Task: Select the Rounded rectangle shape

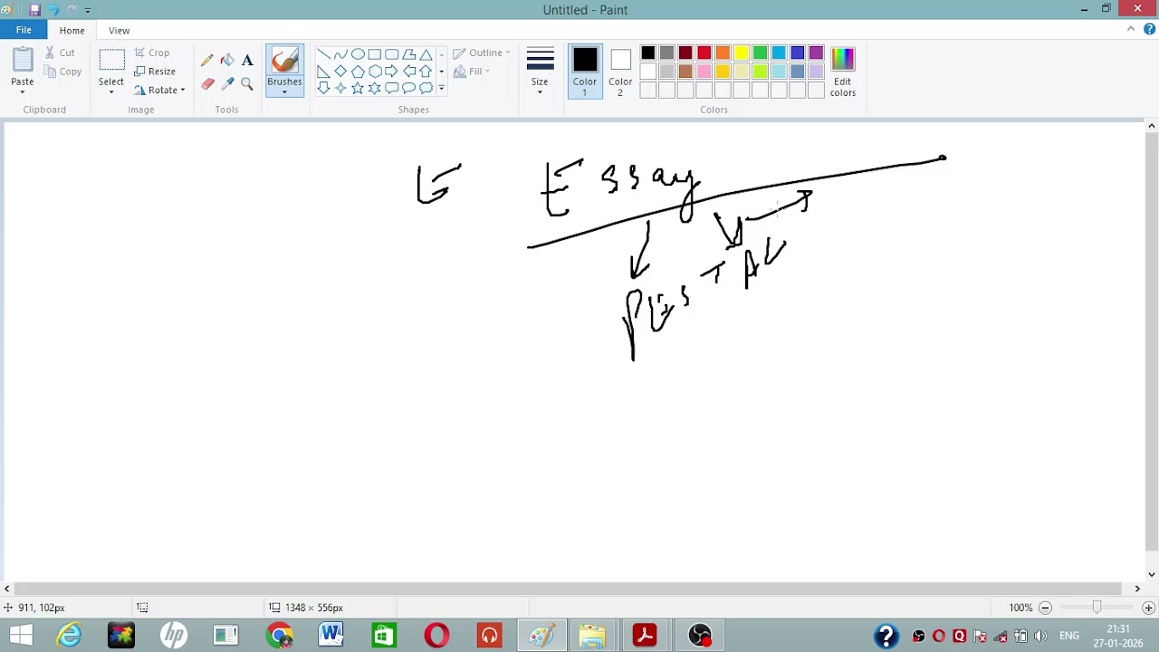Action: click(x=392, y=54)
